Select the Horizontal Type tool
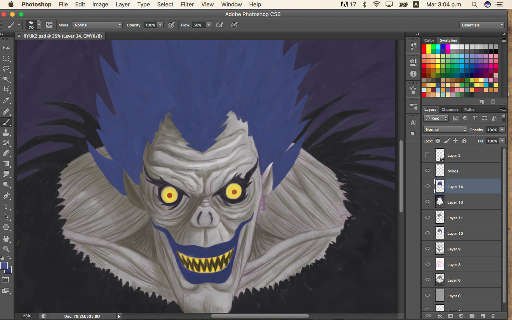The width and height of the screenshot is (512, 320). [x=6, y=206]
